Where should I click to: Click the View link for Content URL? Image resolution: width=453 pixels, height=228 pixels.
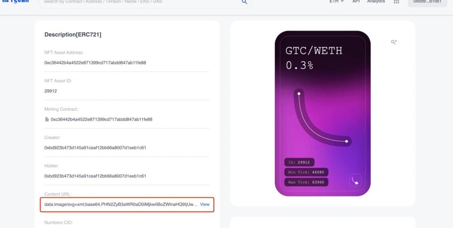click(205, 205)
